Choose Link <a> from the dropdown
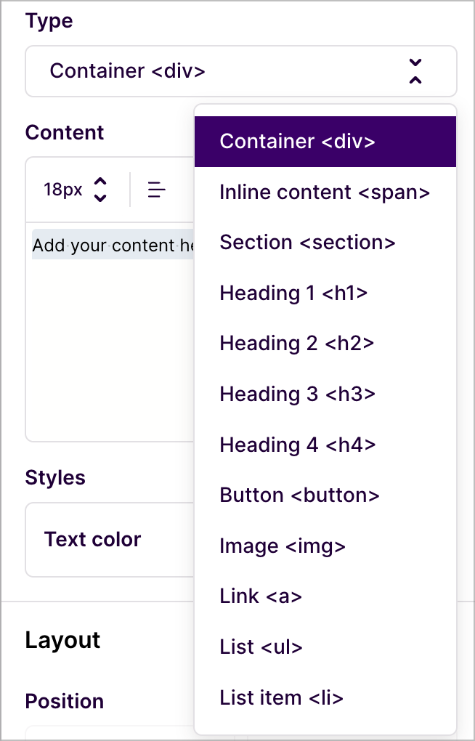The height and width of the screenshot is (741, 475). pyautogui.click(x=325, y=596)
